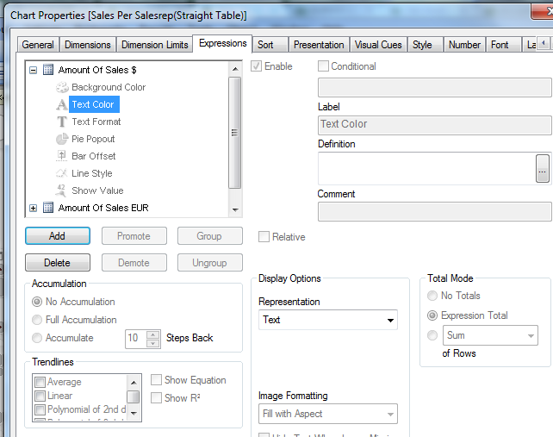Click the Bar Offset icon
Screen dimensions: 553x437
pyautogui.click(x=62, y=156)
